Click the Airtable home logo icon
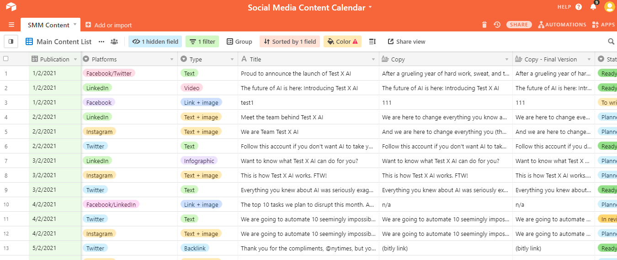Screen dimensions: 617x260 click(x=11, y=7)
